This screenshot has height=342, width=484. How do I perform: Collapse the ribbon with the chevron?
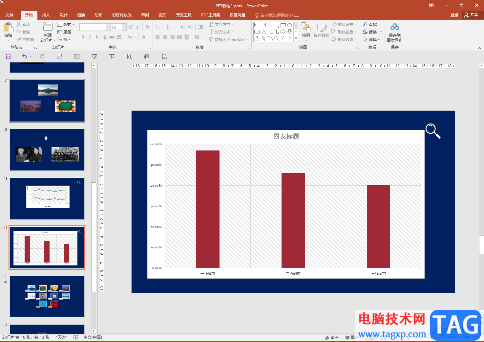(x=479, y=48)
